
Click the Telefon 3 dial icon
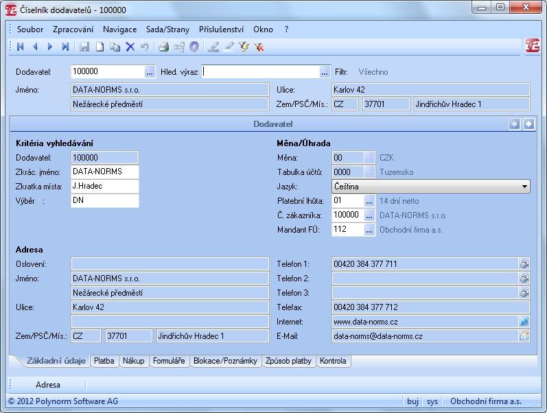[x=524, y=293]
